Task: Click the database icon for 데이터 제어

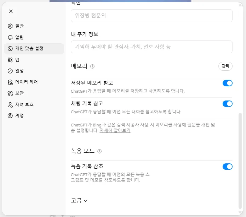Action: 10,82
